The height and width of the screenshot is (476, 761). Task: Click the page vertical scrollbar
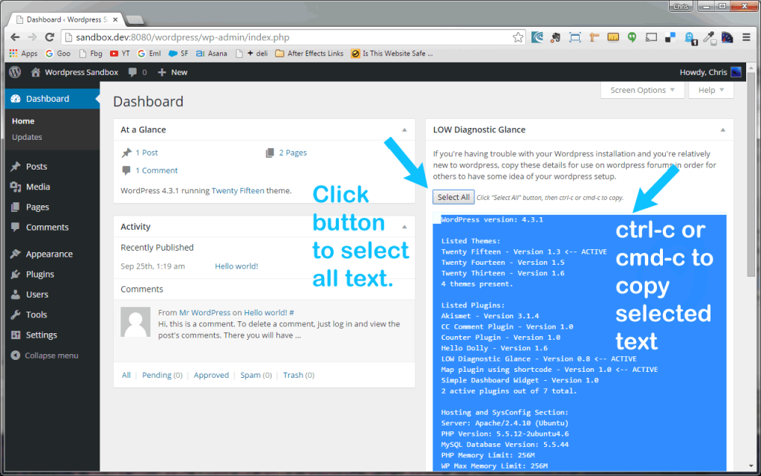pos(751,175)
